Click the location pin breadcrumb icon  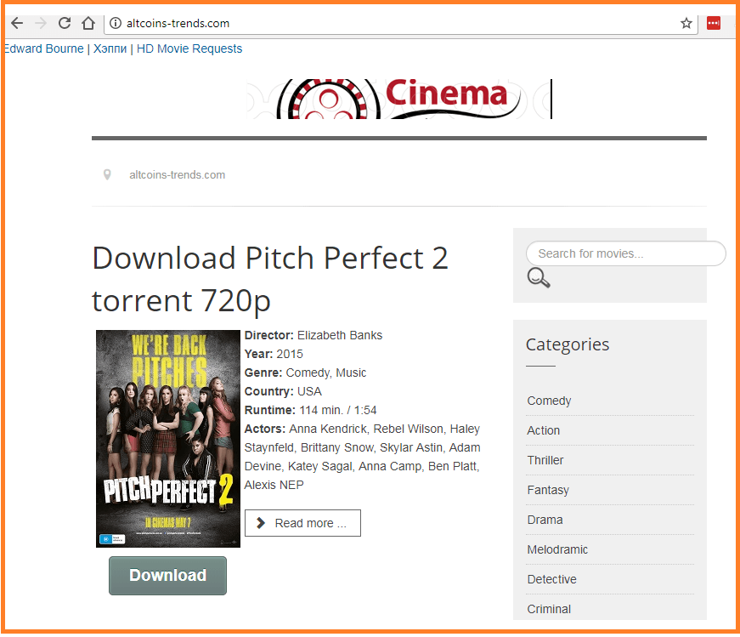click(107, 175)
